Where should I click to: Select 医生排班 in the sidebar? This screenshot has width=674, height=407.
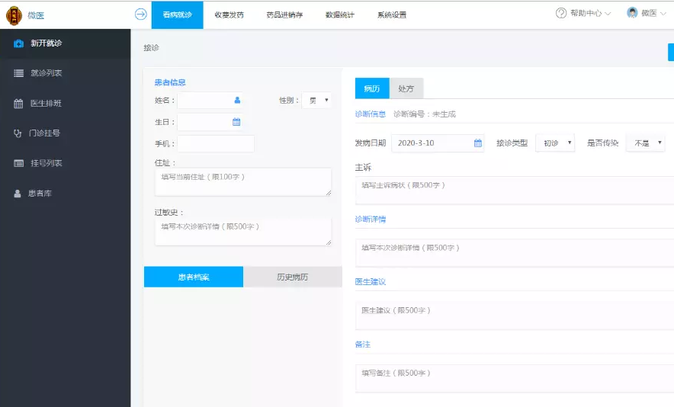(46, 104)
